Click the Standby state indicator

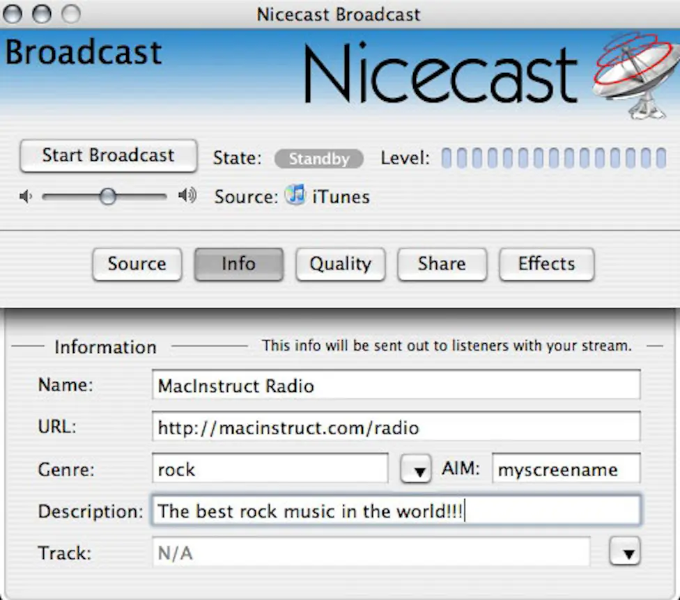[x=318, y=159]
